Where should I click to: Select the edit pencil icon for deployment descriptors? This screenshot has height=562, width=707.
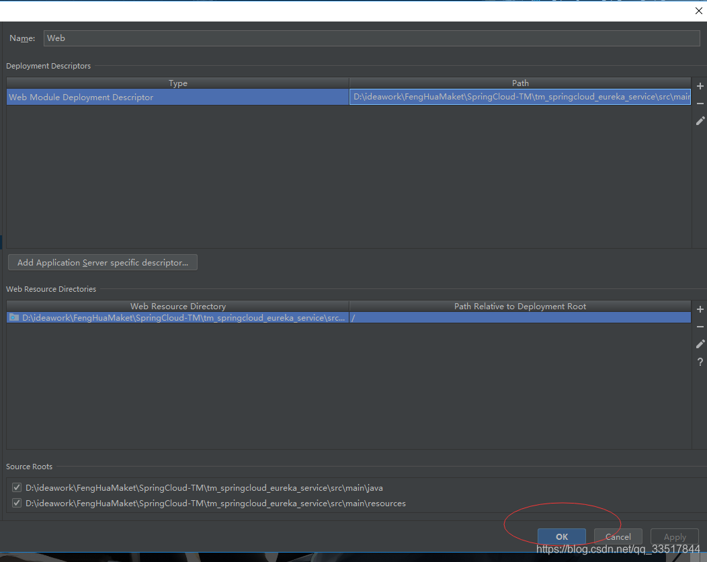click(x=700, y=121)
